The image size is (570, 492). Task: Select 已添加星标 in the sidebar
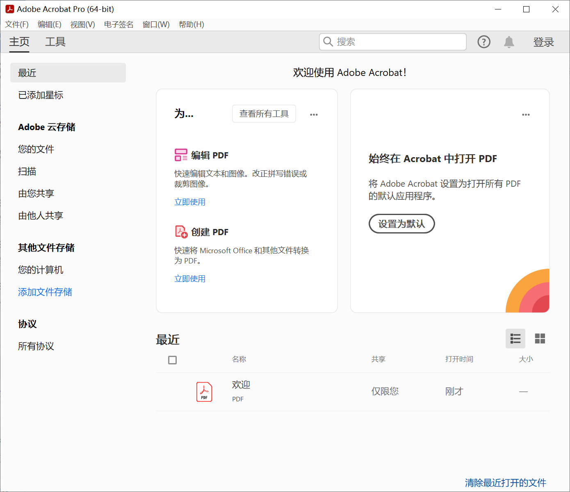(41, 95)
